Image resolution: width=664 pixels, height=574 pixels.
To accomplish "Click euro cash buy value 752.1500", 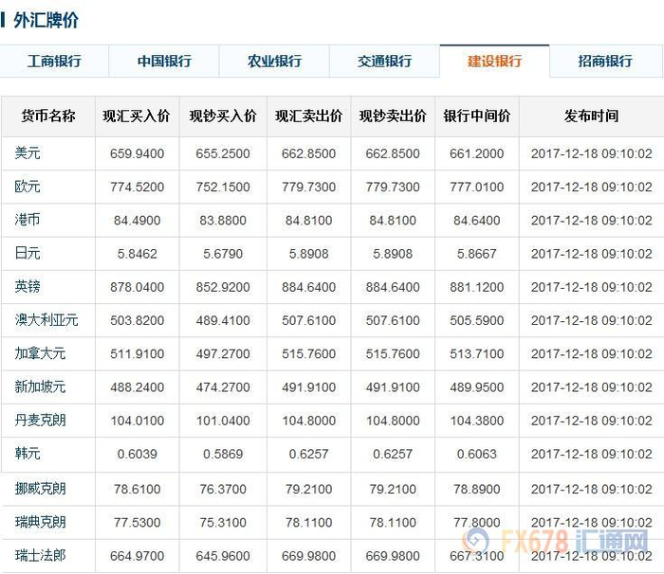I will point(223,187).
